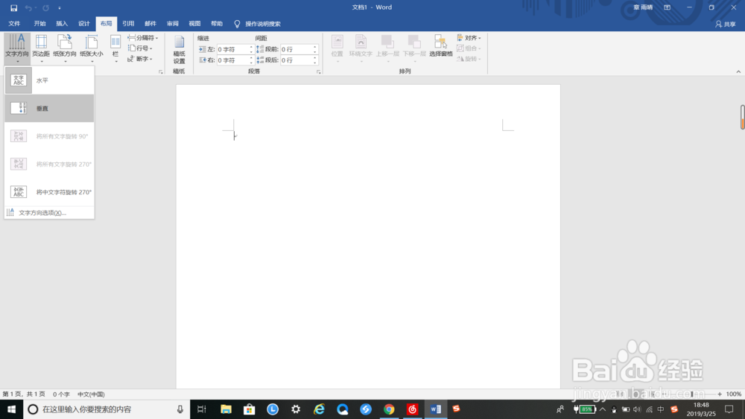Open Internet Explorer from taskbar
The width and height of the screenshot is (745, 419).
pyautogui.click(x=319, y=409)
